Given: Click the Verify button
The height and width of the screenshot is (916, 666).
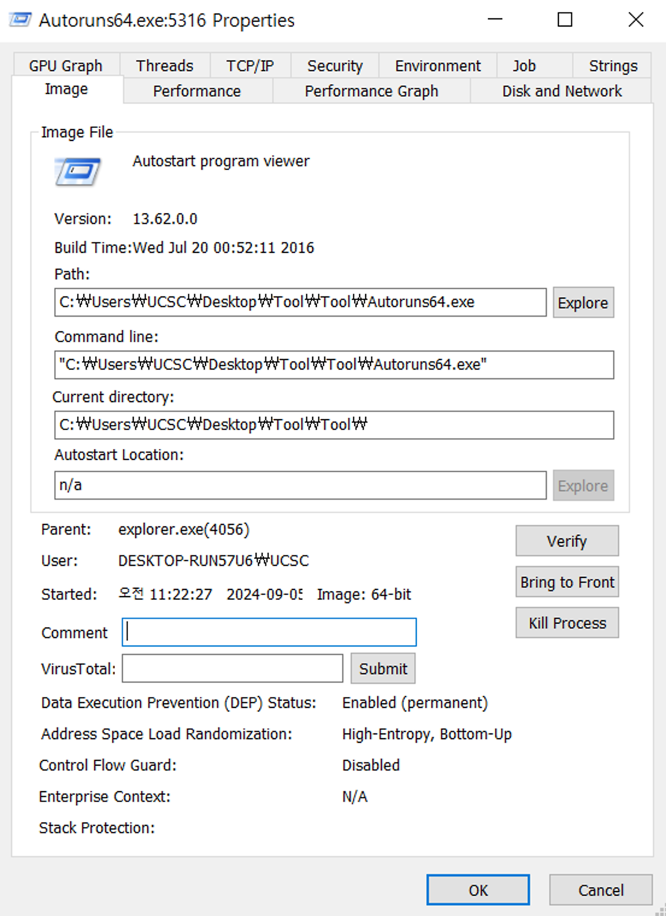Looking at the screenshot, I should [567, 541].
